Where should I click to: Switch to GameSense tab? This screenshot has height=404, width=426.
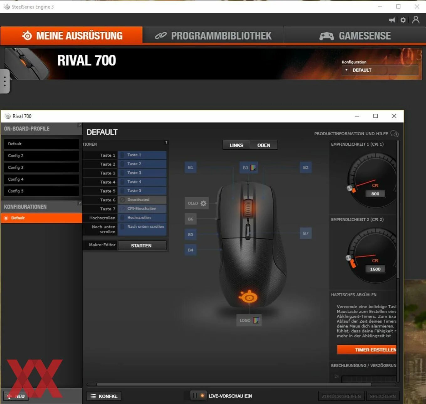(355, 36)
